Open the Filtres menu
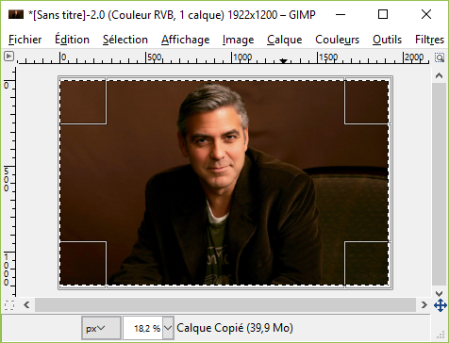Viewport: 449px width, 343px height. [429, 40]
